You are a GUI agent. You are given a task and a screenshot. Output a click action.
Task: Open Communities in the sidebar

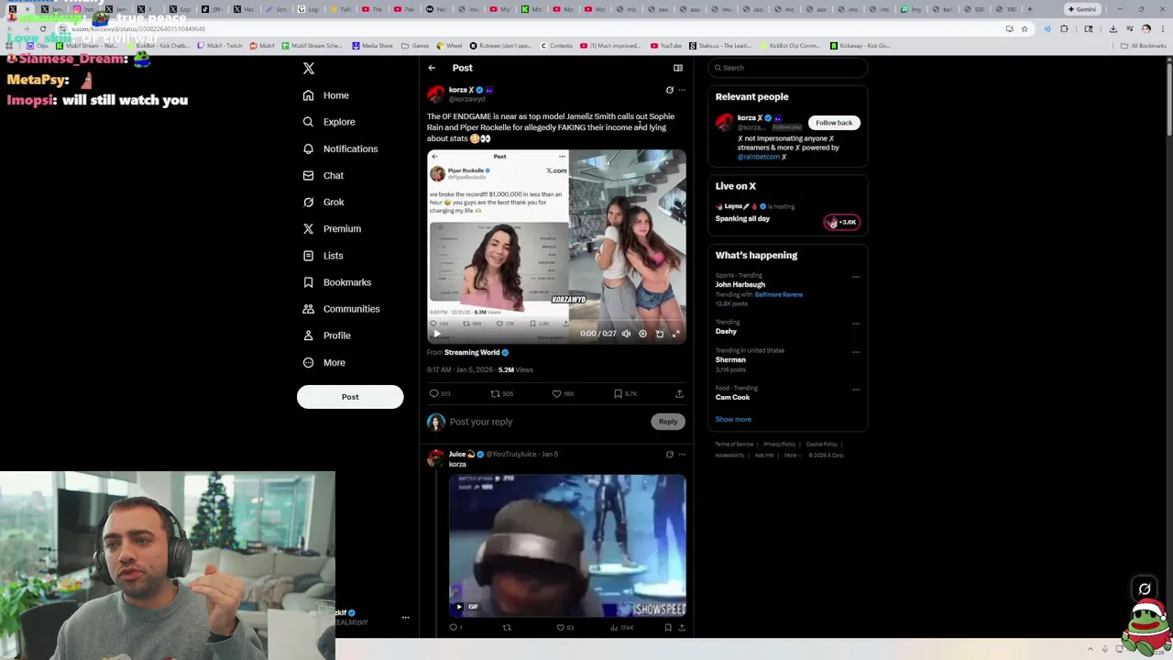pos(341,309)
